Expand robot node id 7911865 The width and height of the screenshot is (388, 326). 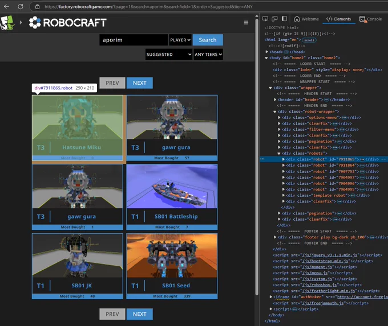pos(284,159)
